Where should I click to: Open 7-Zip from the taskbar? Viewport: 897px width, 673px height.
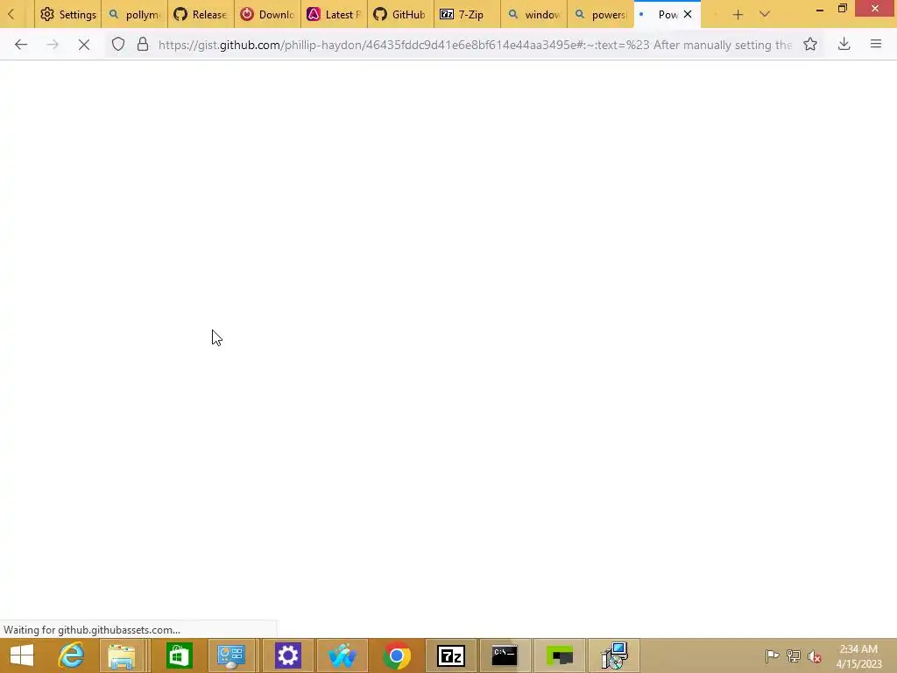click(451, 655)
